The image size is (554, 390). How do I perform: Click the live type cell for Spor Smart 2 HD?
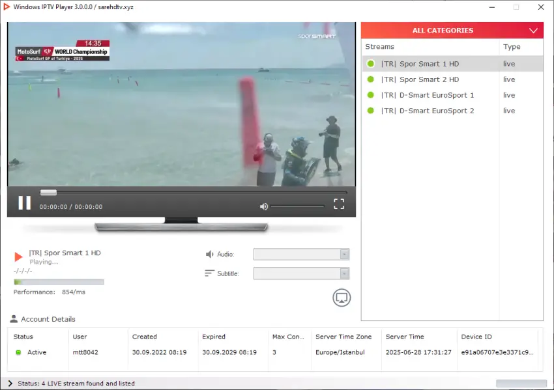pyautogui.click(x=509, y=79)
